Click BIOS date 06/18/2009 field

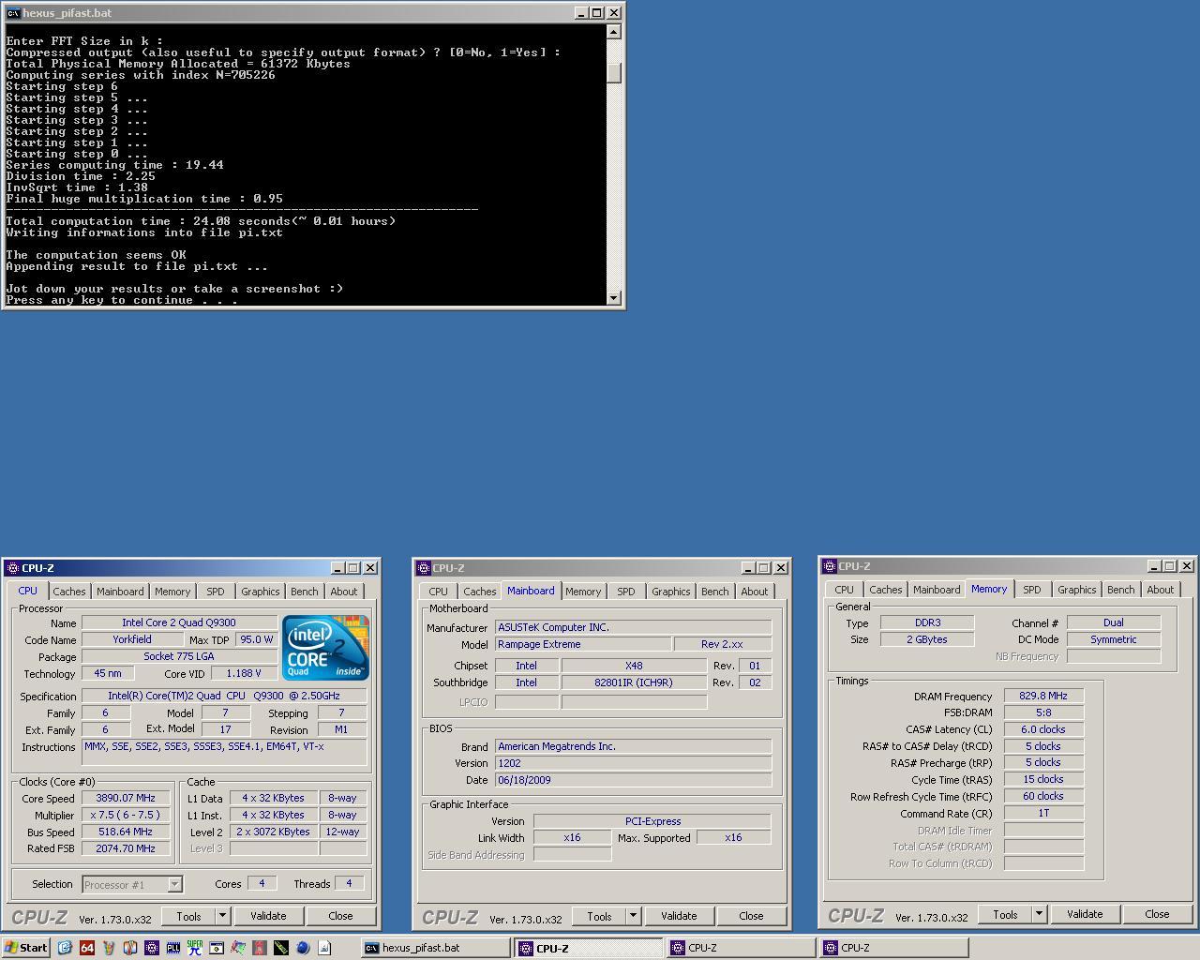pos(633,780)
